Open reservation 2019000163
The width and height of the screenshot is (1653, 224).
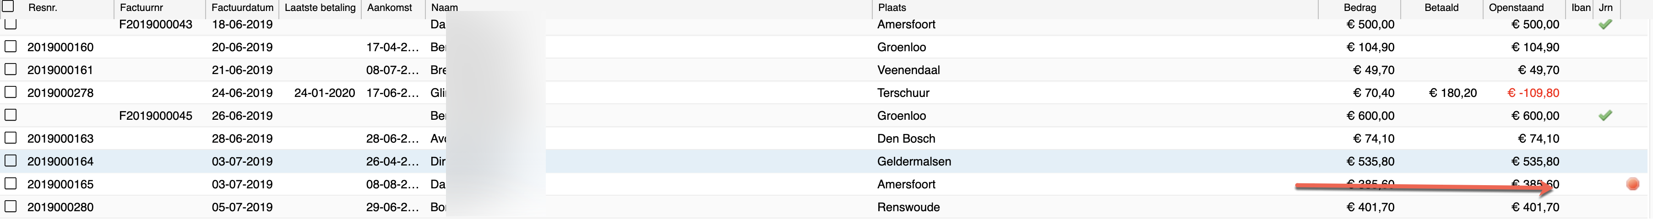coord(60,139)
